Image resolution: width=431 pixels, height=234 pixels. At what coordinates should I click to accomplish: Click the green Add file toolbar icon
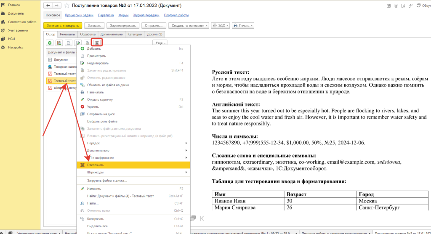[50, 43]
